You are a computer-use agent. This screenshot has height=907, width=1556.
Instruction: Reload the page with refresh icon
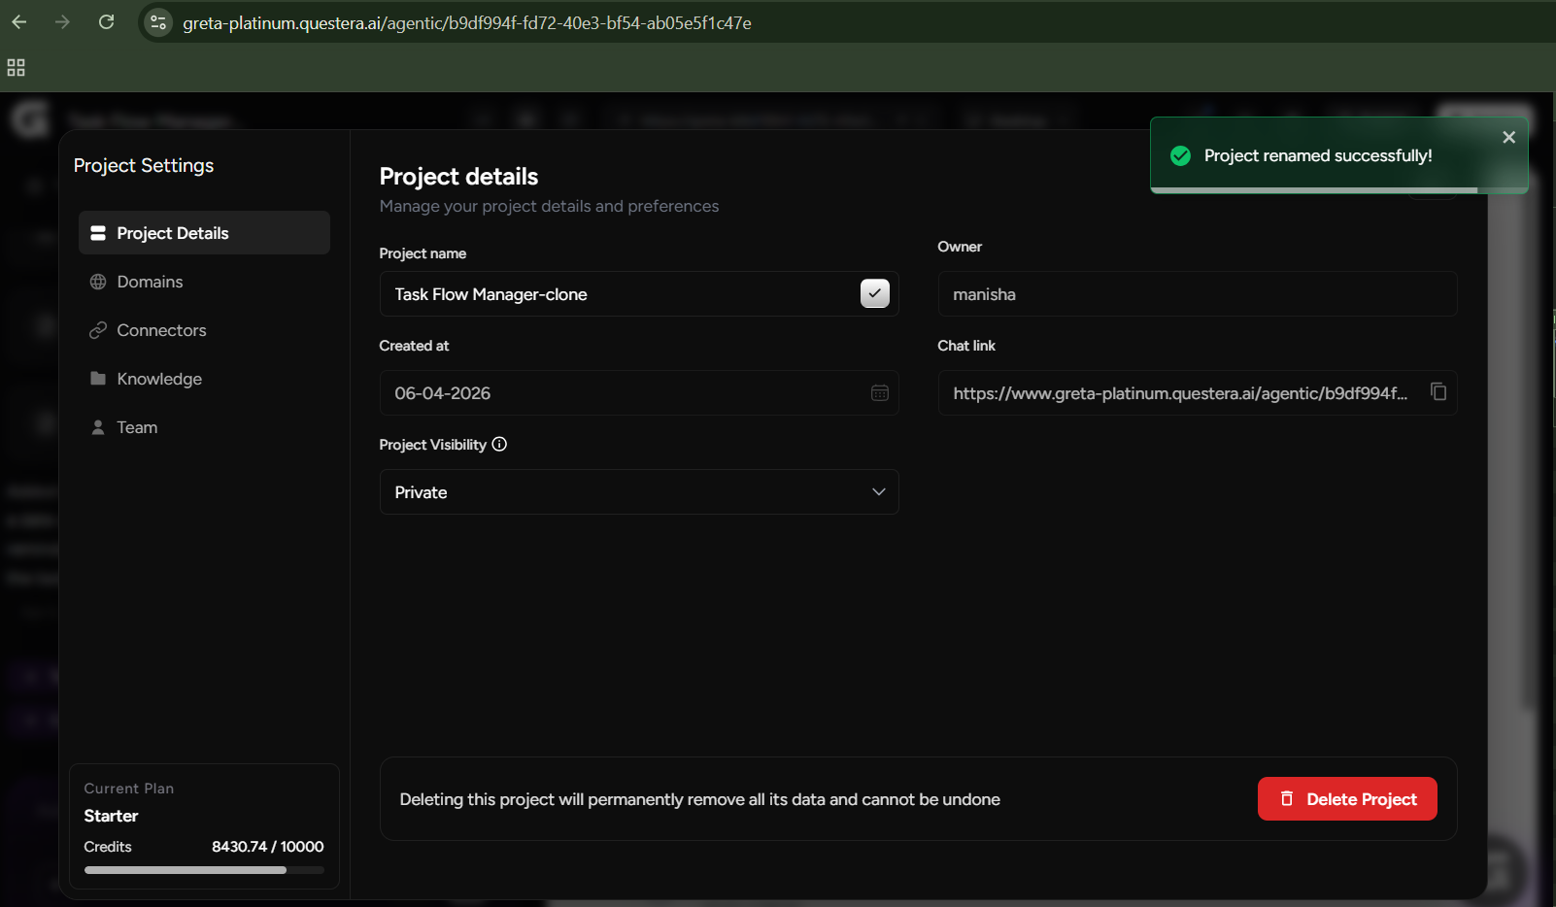pyautogui.click(x=107, y=21)
